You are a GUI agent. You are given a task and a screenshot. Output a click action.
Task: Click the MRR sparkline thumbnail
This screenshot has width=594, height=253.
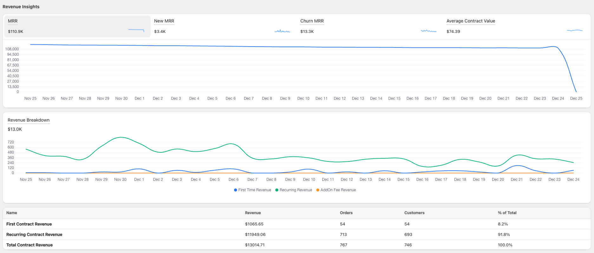[x=136, y=30]
